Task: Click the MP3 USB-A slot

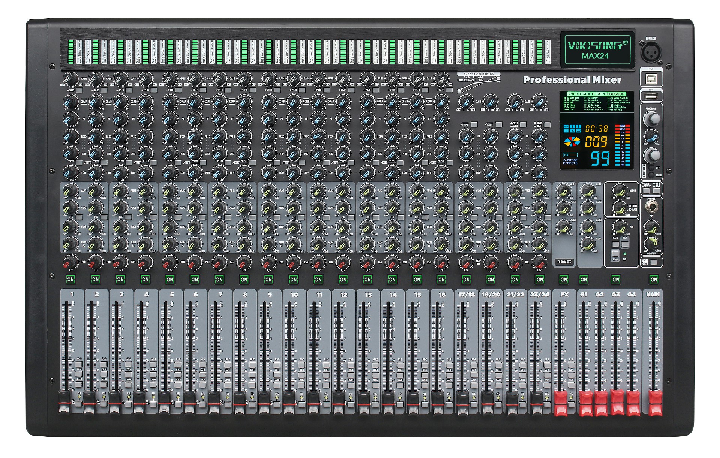Action: click(x=651, y=96)
